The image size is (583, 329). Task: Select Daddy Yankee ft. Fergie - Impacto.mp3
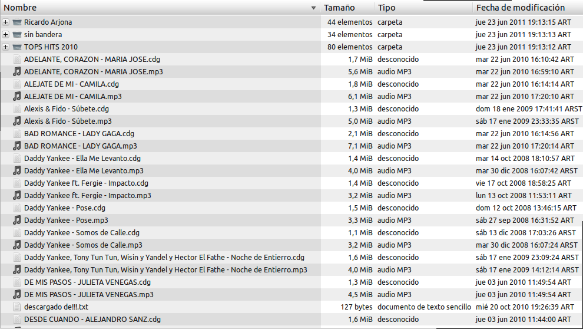pos(88,195)
